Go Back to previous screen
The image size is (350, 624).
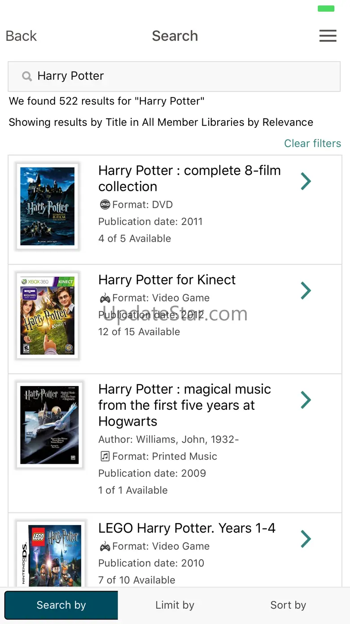click(21, 36)
